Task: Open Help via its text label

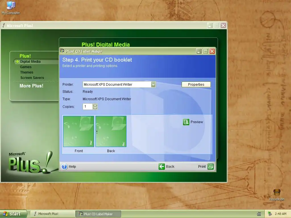Action: pyautogui.click(x=72, y=167)
